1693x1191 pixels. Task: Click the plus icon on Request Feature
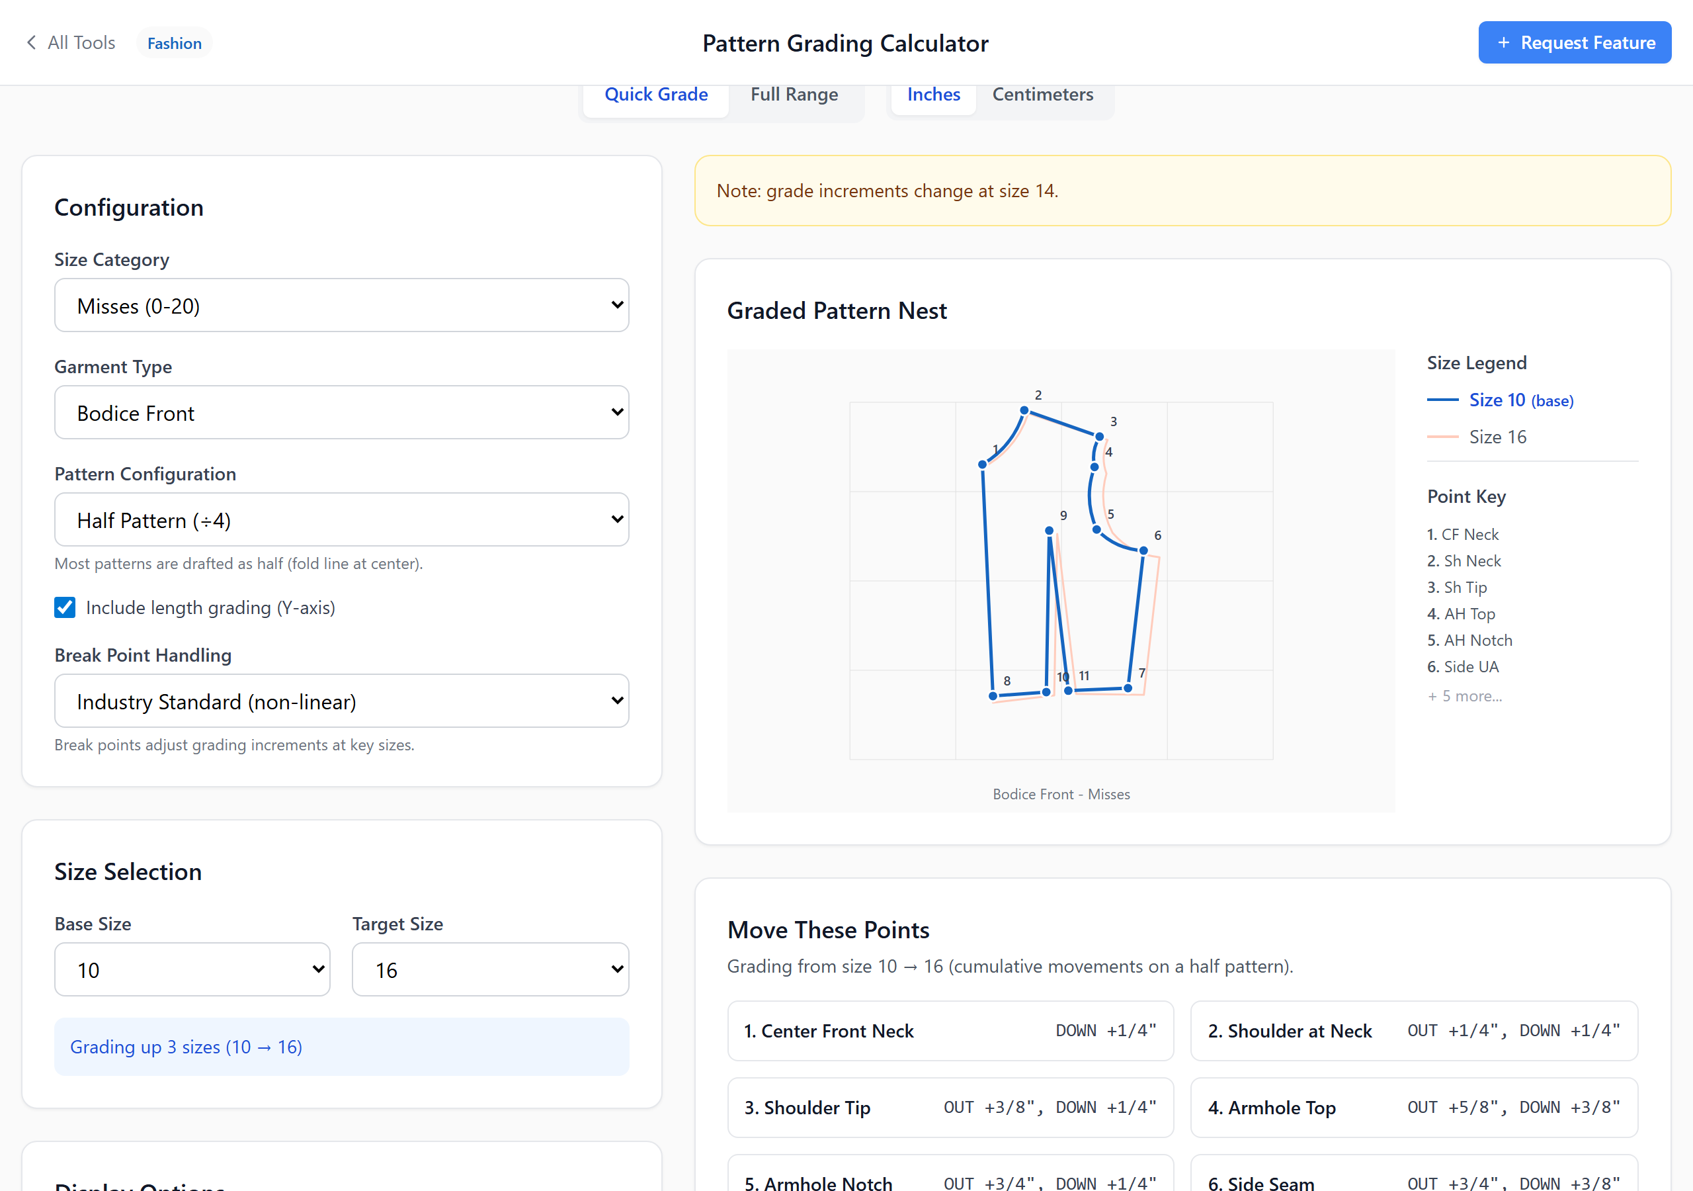click(x=1503, y=43)
